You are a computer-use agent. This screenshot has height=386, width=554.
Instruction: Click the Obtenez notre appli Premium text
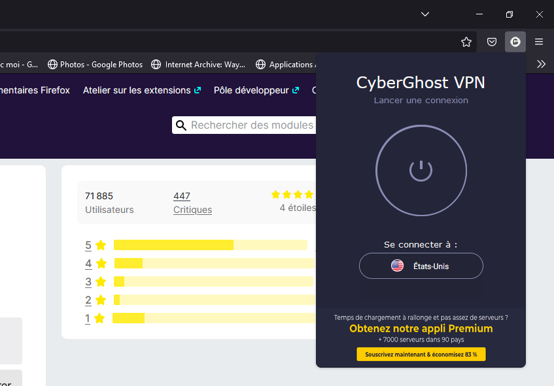click(x=421, y=329)
